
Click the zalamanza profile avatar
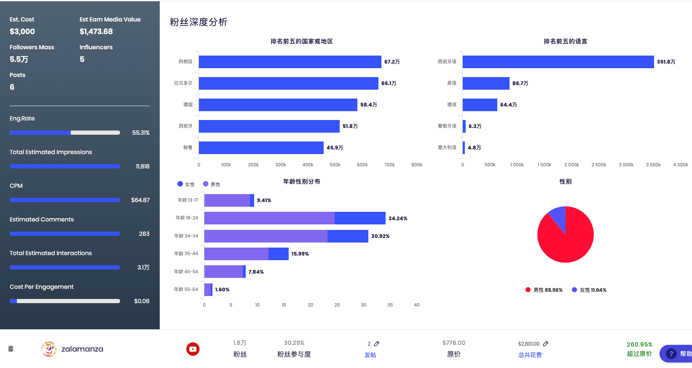pos(49,349)
